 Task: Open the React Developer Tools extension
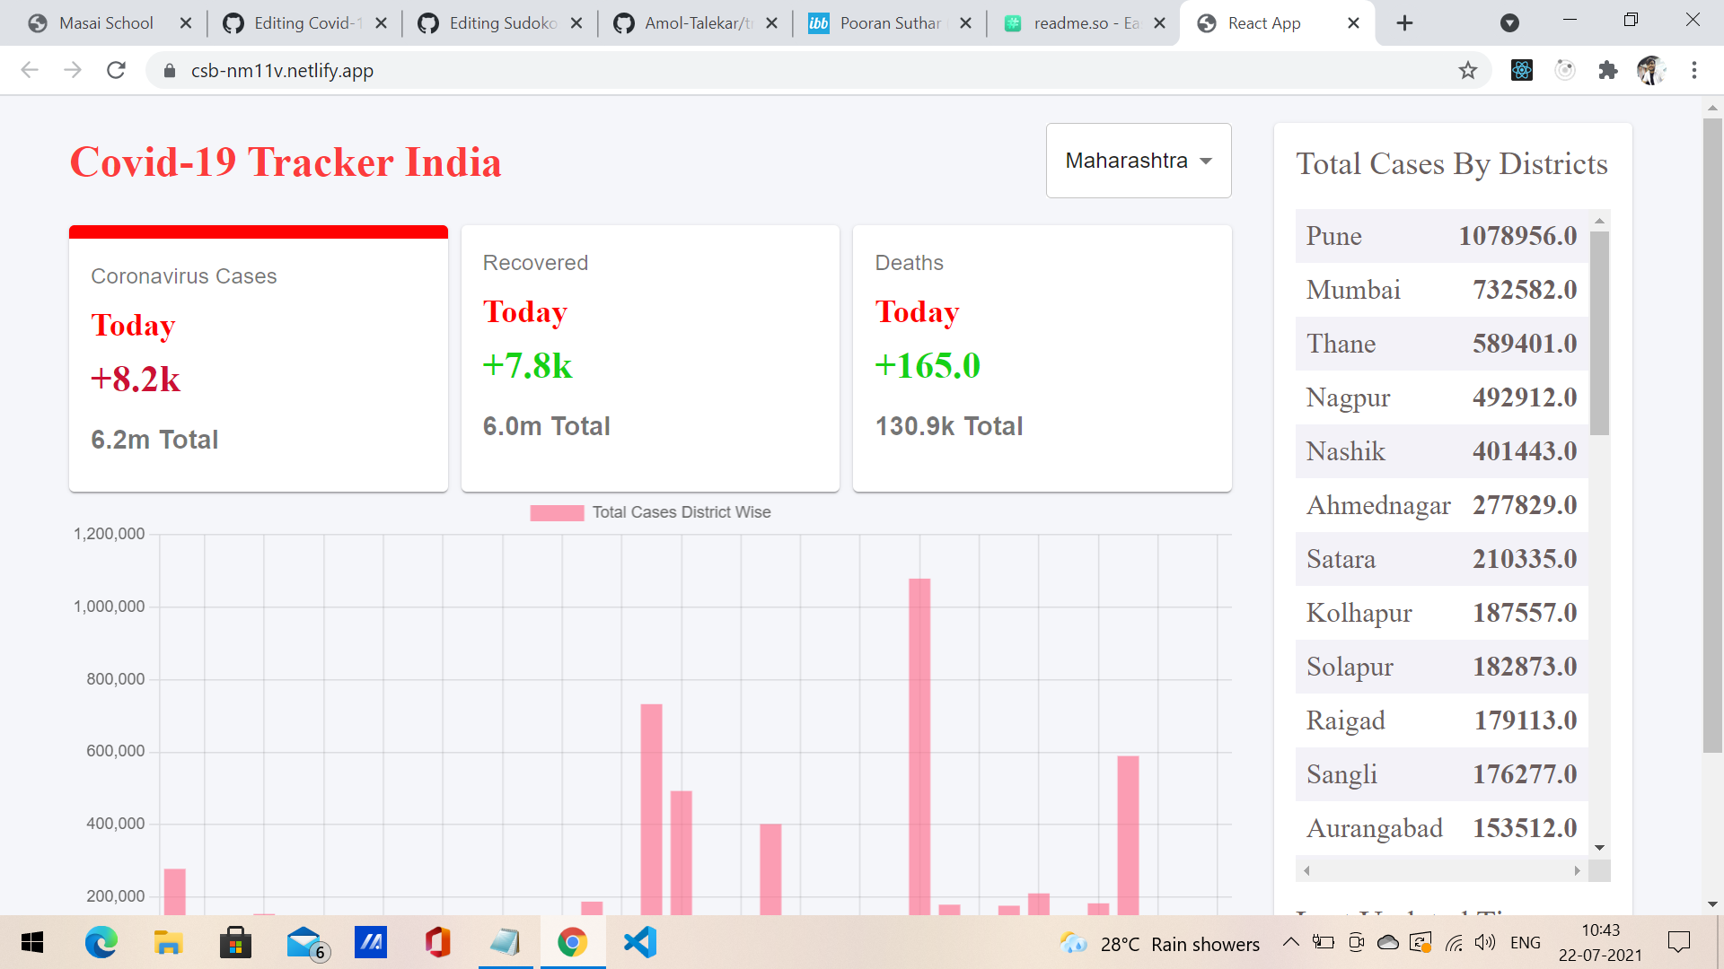1522,70
